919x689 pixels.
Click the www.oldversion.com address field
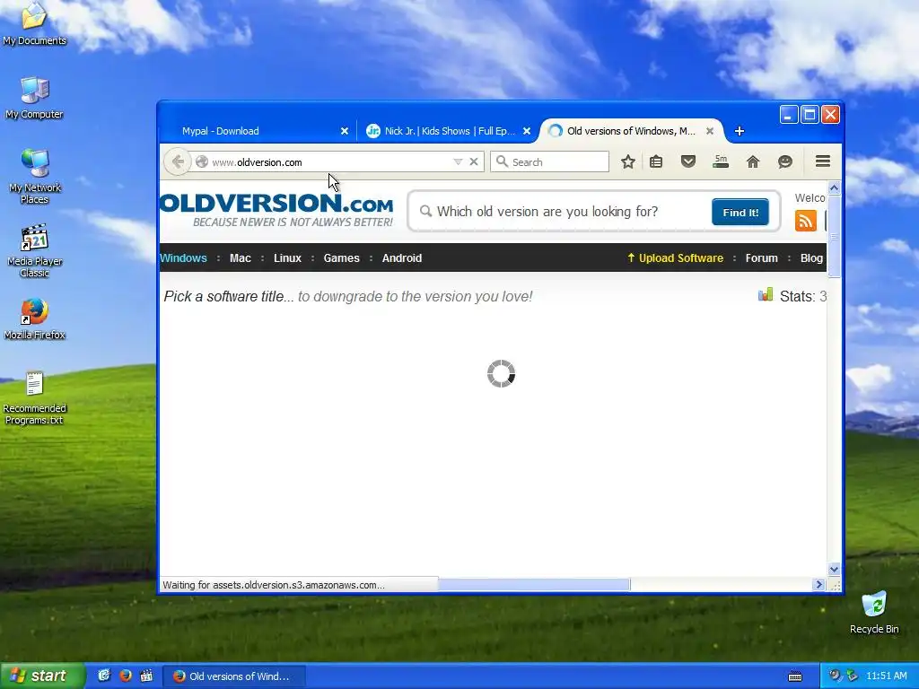pos(331,161)
